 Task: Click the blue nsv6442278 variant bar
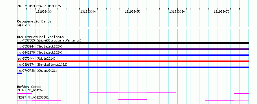[133, 55]
